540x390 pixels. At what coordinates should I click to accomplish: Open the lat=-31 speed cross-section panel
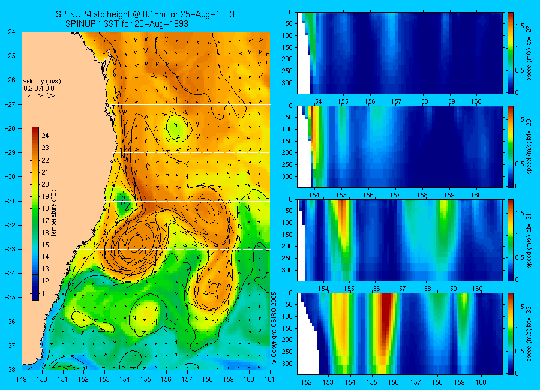click(x=400, y=240)
